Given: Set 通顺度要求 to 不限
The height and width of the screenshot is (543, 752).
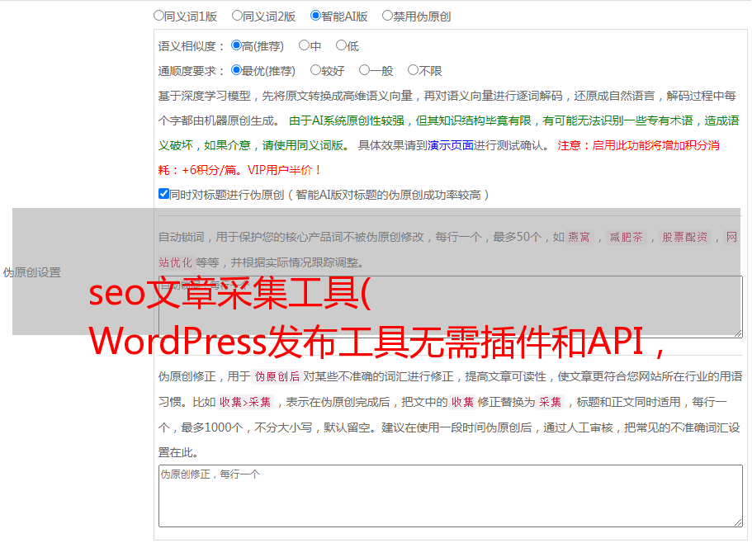Looking at the screenshot, I should click(x=413, y=70).
